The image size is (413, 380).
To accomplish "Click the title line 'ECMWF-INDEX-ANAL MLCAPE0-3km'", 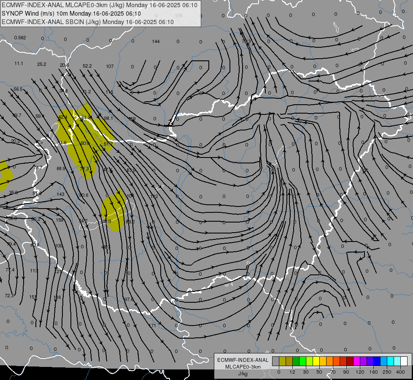I will [x=99, y=5].
